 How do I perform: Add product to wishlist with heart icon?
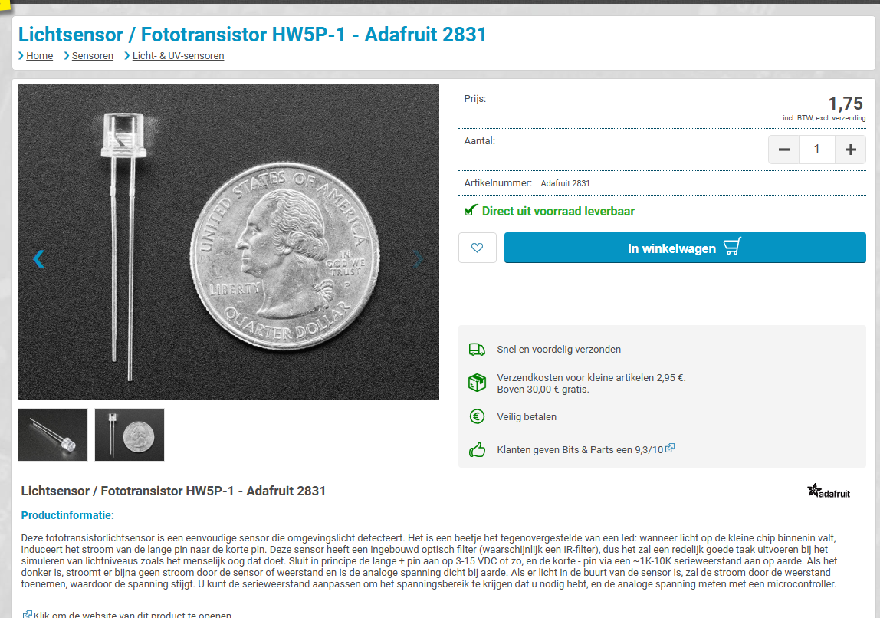[x=478, y=248]
